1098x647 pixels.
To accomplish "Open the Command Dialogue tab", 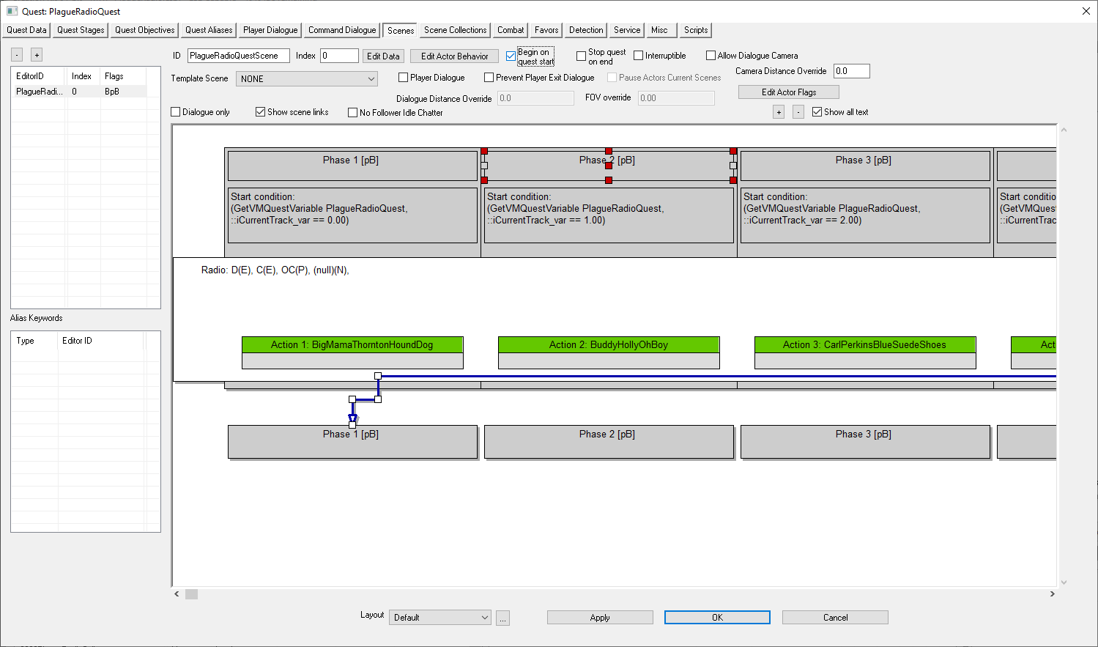I will coord(342,30).
